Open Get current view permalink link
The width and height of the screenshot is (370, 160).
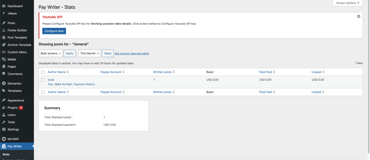[132, 54]
